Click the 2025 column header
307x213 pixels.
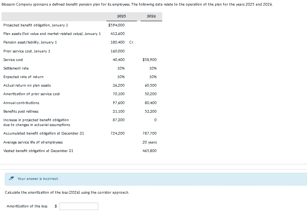pyautogui.click(x=121, y=16)
